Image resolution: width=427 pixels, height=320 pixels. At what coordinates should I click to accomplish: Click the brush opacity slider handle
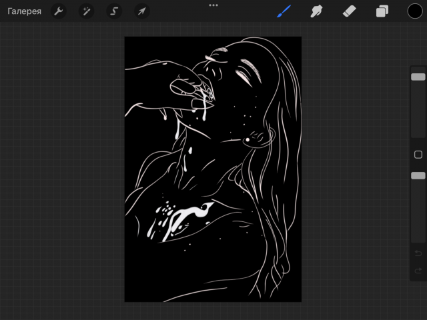(x=418, y=176)
